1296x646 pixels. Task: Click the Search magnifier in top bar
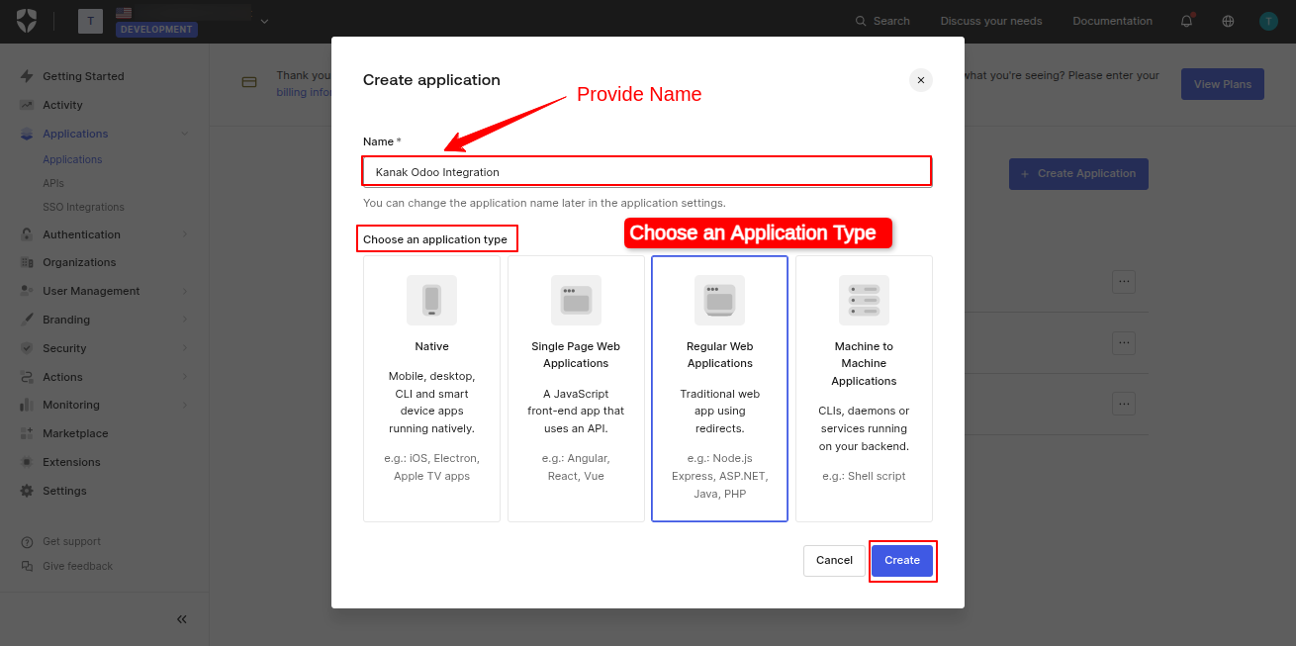[861, 21]
